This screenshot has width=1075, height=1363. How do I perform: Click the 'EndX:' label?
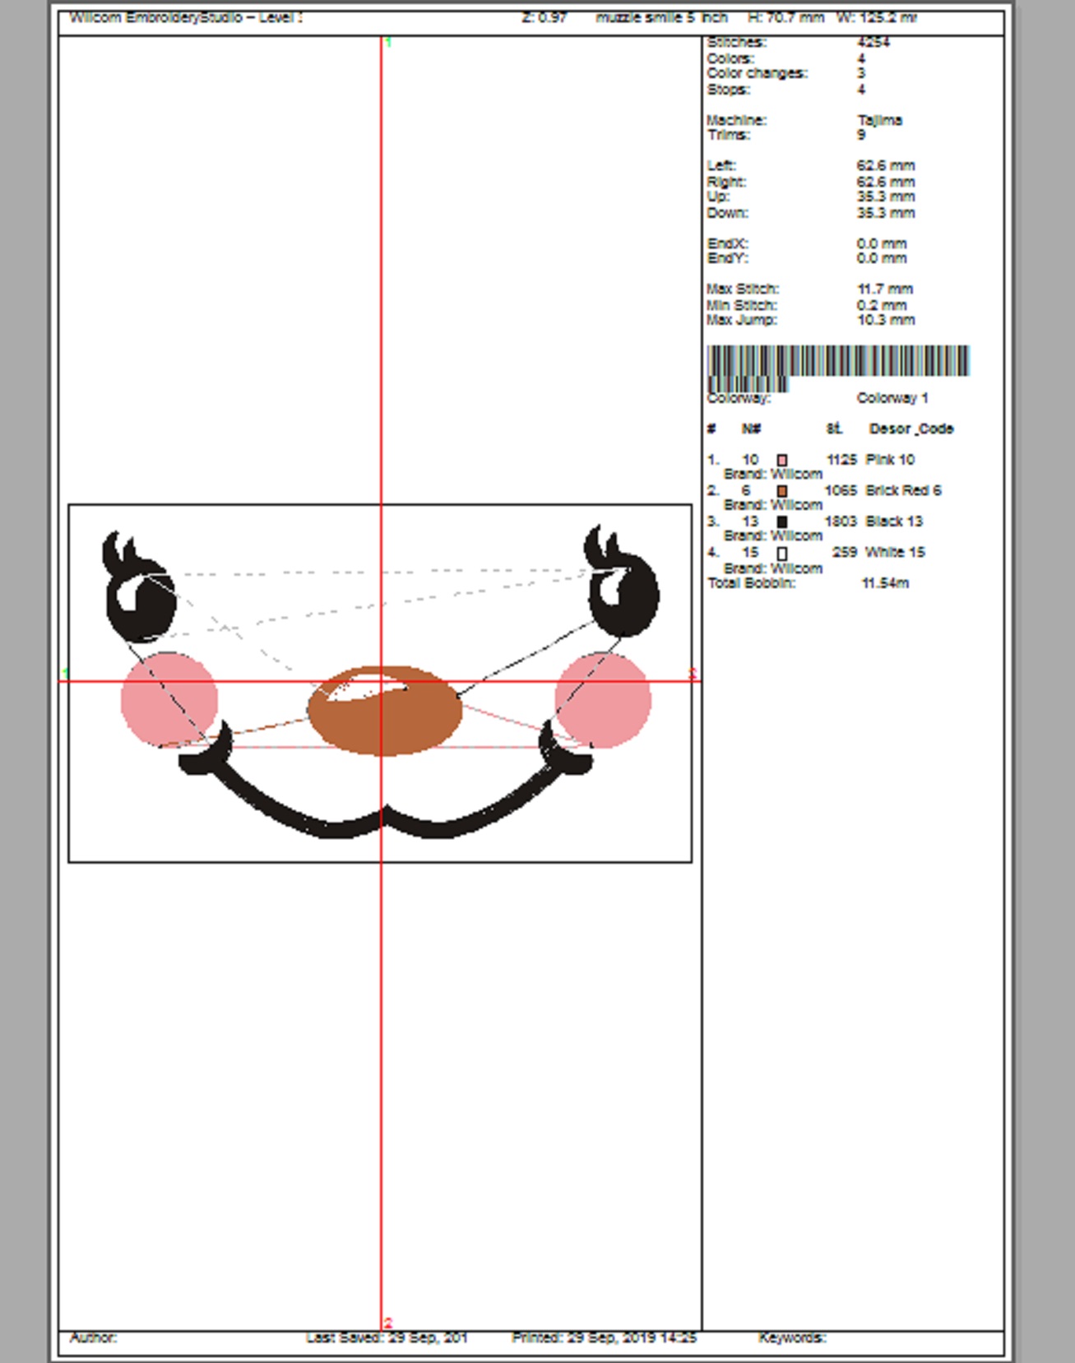[728, 243]
